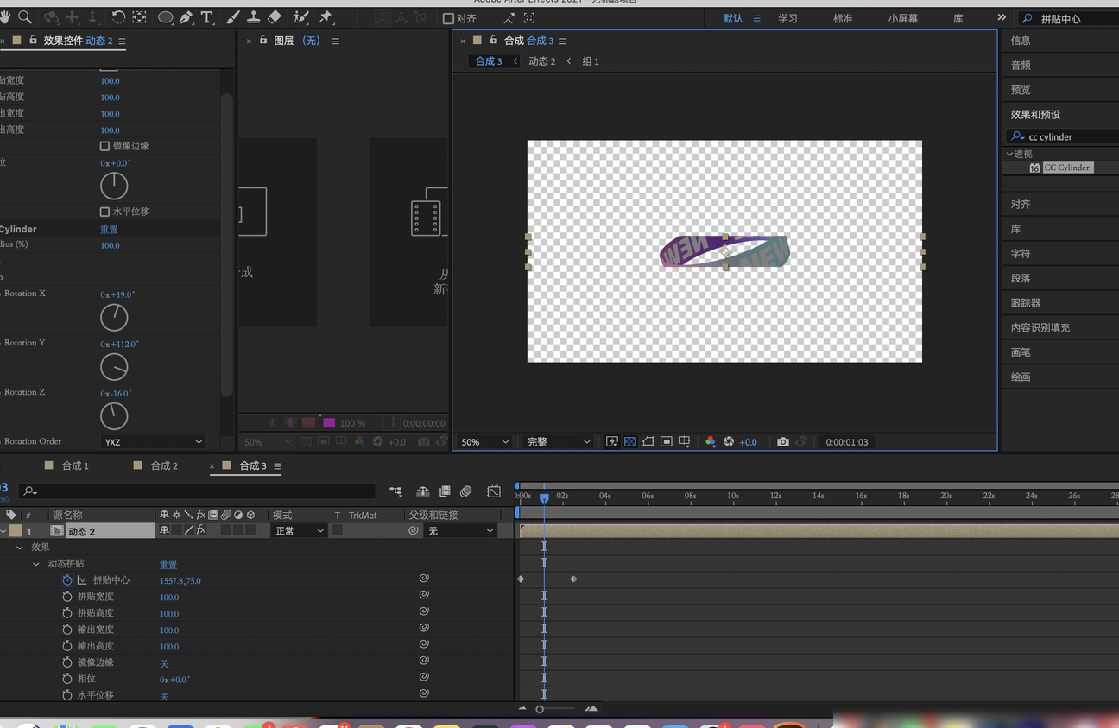Select the Roto Brush tool
Screen dimensions: 1119x728
click(300, 17)
